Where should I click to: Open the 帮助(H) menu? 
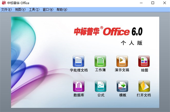tap(62, 10)
